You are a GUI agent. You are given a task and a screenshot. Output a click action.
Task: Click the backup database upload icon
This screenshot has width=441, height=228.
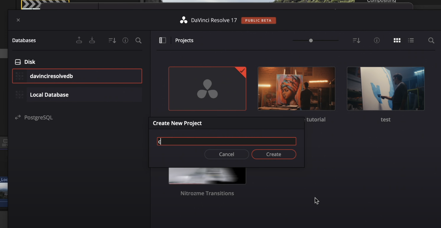[x=79, y=40]
